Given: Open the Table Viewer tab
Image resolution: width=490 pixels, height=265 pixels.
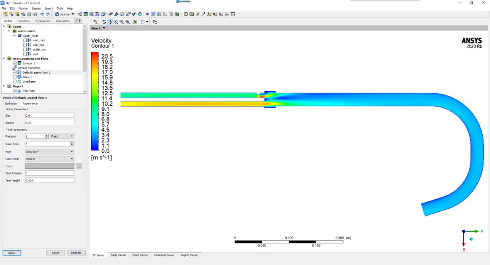Looking at the screenshot, I should (118, 255).
